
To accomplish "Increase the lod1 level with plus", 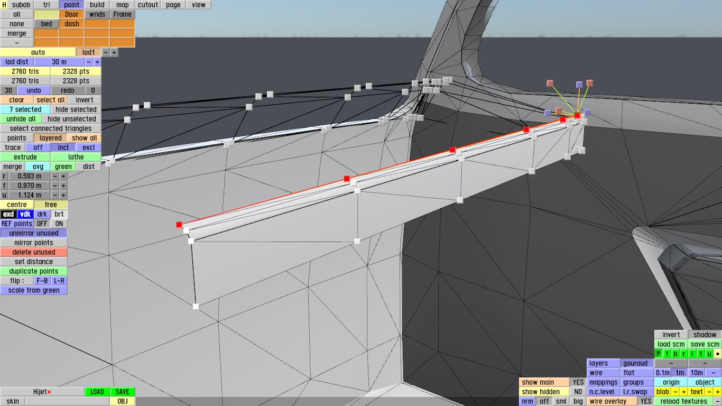I will pos(114,52).
